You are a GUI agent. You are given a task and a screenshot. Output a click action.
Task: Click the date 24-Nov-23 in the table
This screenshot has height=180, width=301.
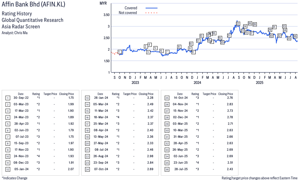(x=21, y=156)
